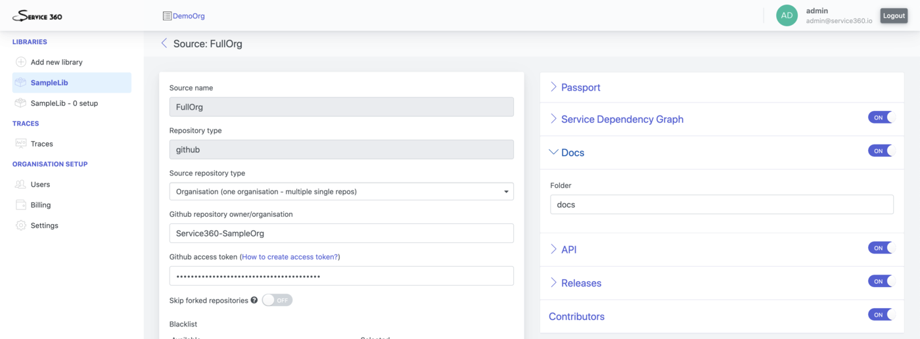Open Add new library

57,62
